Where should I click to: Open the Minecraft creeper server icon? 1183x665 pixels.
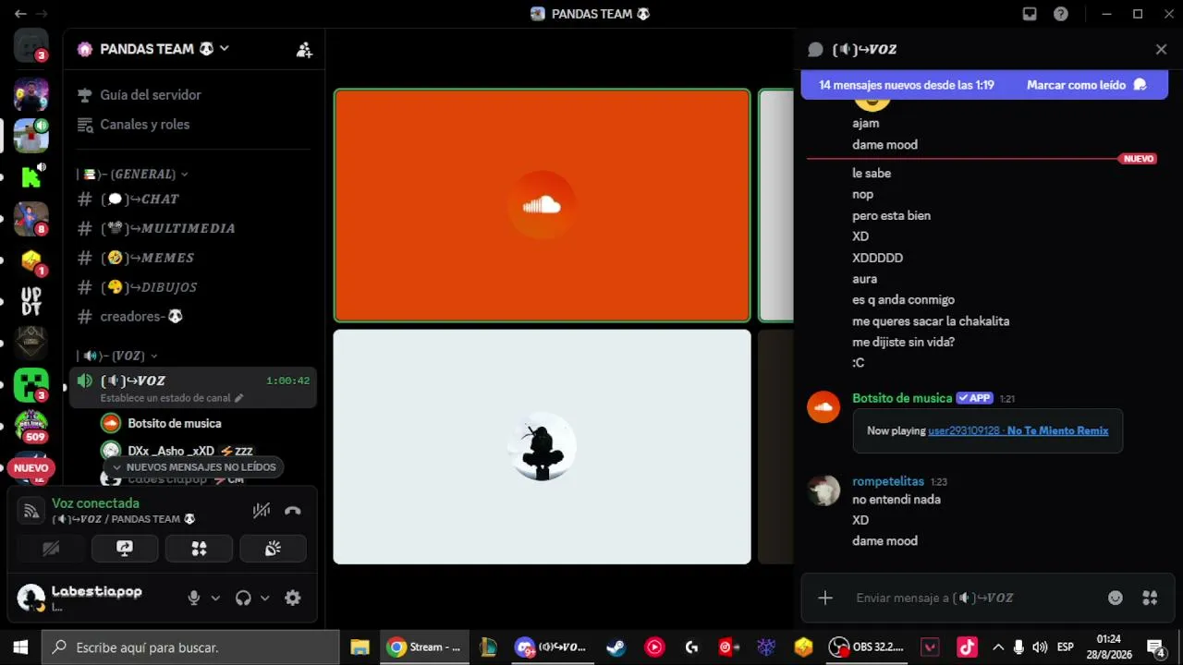click(30, 384)
